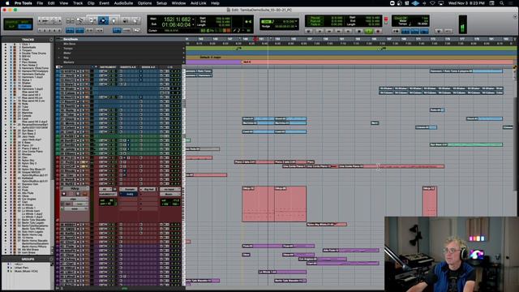Select the Pencil tool
The width and height of the screenshot is (519, 292).
coord(135,20)
